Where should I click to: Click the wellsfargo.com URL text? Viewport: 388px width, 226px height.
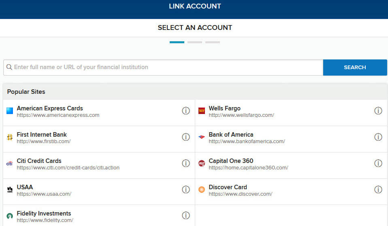pos(241,115)
